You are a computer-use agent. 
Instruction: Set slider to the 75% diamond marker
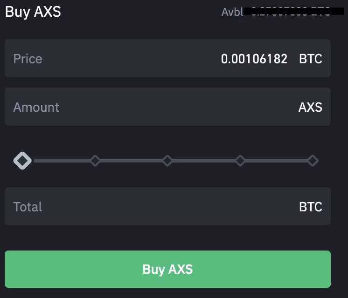click(x=240, y=161)
